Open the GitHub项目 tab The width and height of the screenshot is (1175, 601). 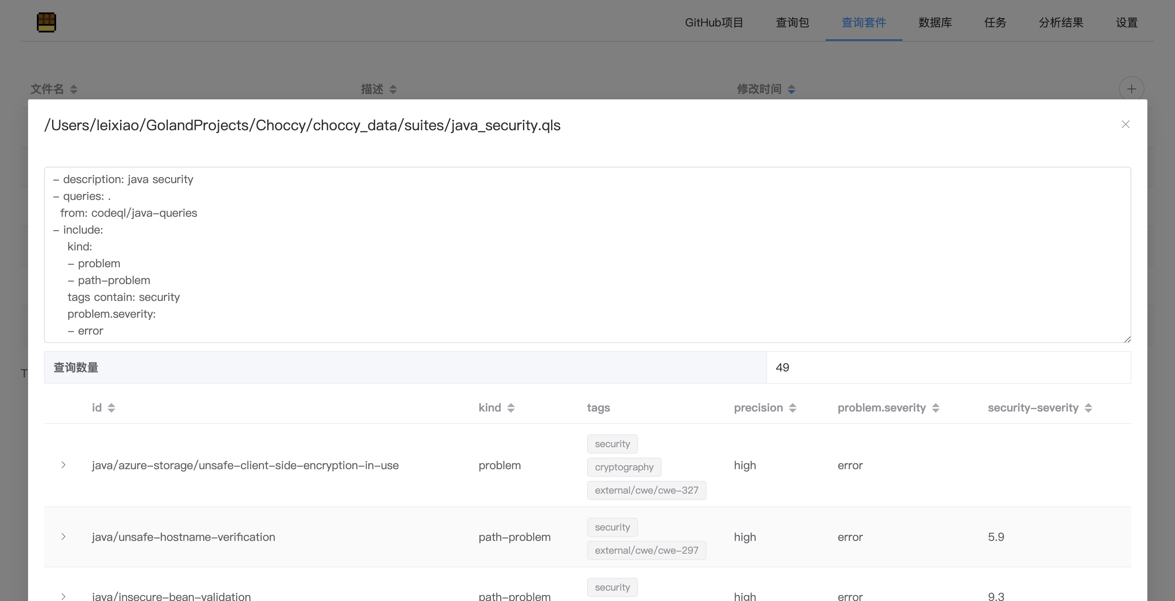point(714,22)
